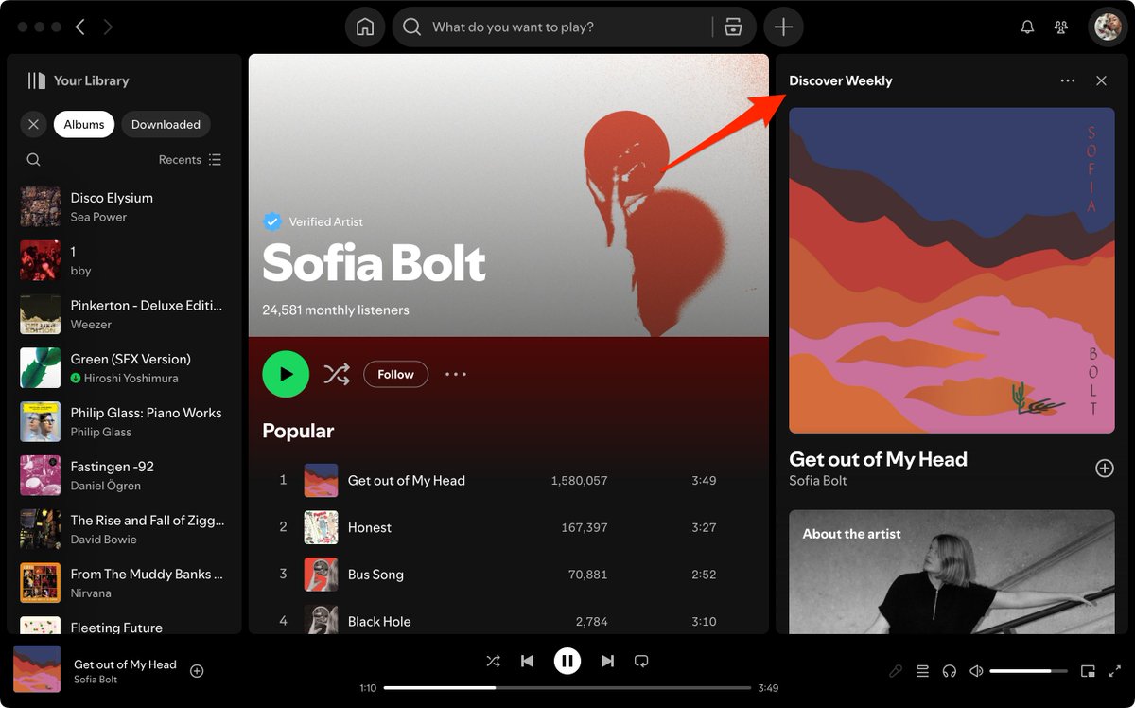This screenshot has width=1135, height=708.
Task: Select the Albums filter chip
Action: coord(83,124)
